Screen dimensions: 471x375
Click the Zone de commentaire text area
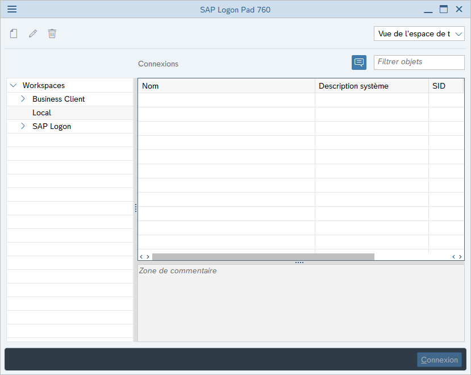point(301,303)
